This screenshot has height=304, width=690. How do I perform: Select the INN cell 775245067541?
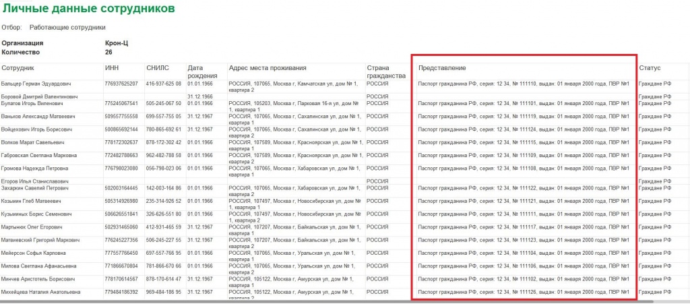click(121, 103)
